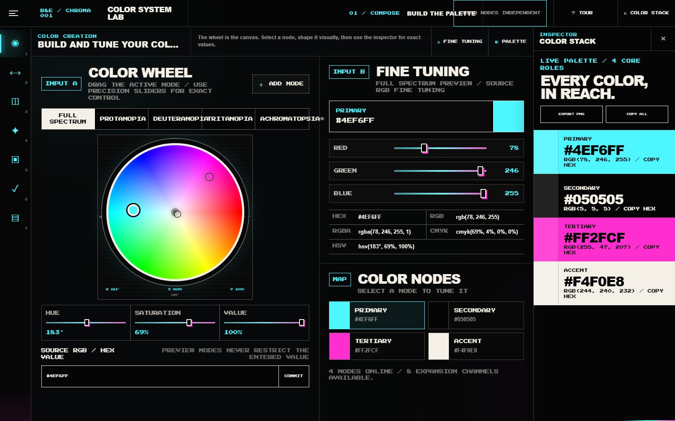The height and width of the screenshot is (421, 675).
Task: Jump to Fine Tuning section
Action: coord(460,42)
